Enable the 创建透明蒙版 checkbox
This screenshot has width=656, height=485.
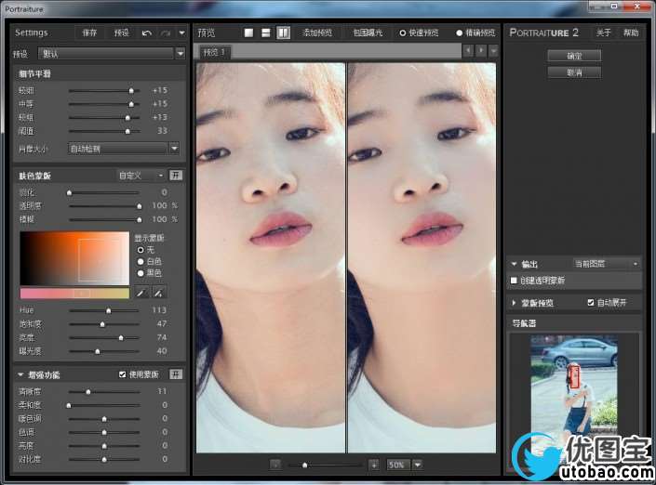(515, 280)
